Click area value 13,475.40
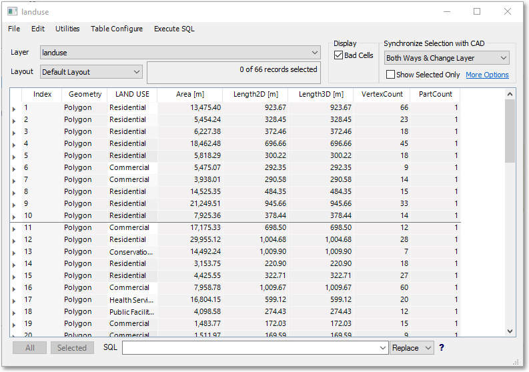This screenshot has height=372, width=529. tap(205, 107)
